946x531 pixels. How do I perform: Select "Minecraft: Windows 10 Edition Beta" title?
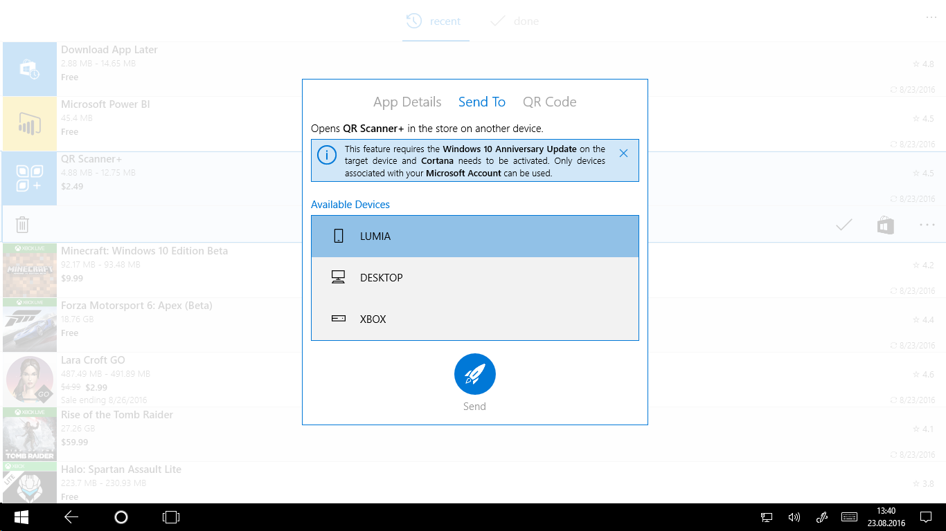point(144,251)
